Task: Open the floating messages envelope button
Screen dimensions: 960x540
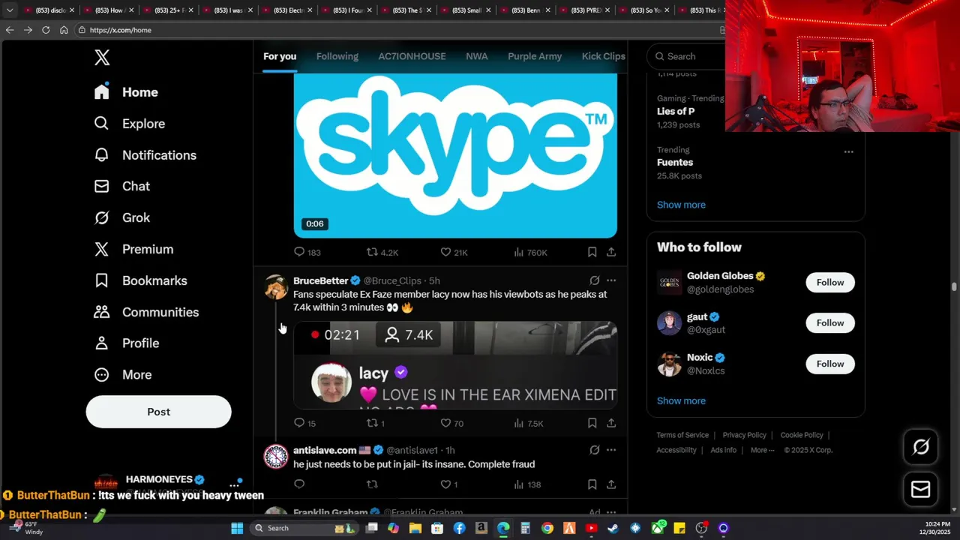Action: click(x=921, y=490)
